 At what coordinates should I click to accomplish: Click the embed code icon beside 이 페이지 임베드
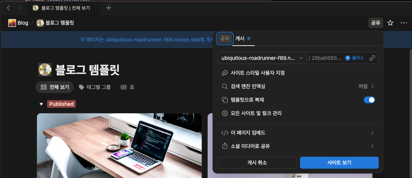[224, 133]
